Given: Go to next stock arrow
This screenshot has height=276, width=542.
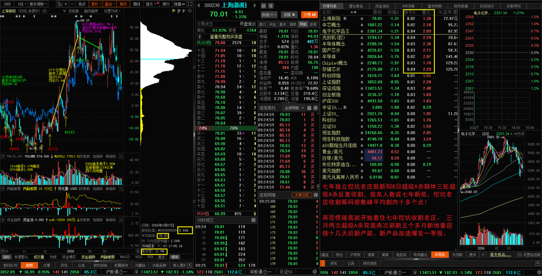Looking at the screenshot, I should click(255, 6).
